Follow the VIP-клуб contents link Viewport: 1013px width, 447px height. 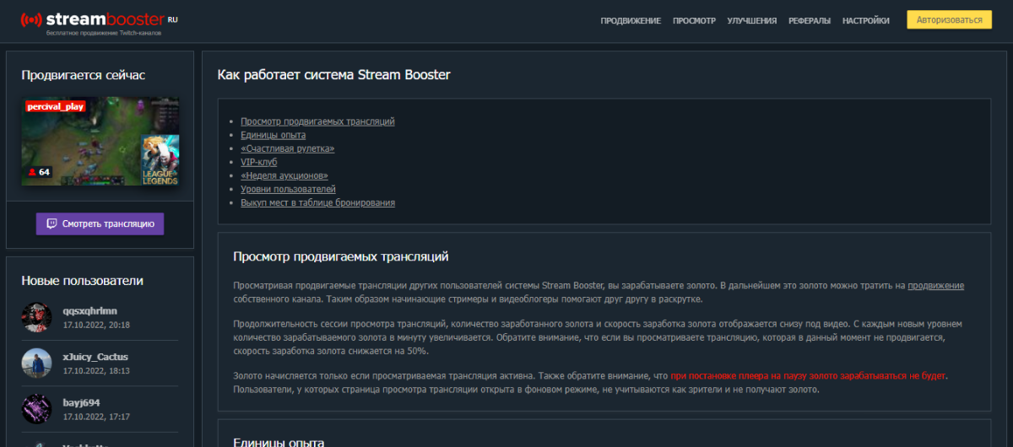(258, 162)
